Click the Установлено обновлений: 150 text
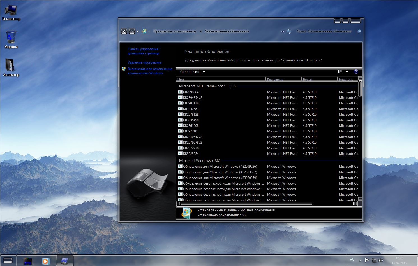The image size is (418, 266). pyautogui.click(x=221, y=215)
